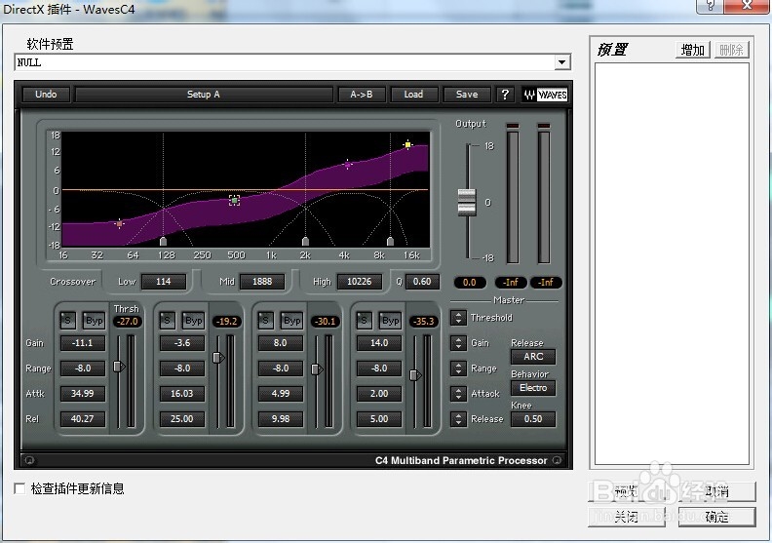This screenshot has width=772, height=543.
Task: Click the Q value 0.60 field
Action: (x=422, y=282)
